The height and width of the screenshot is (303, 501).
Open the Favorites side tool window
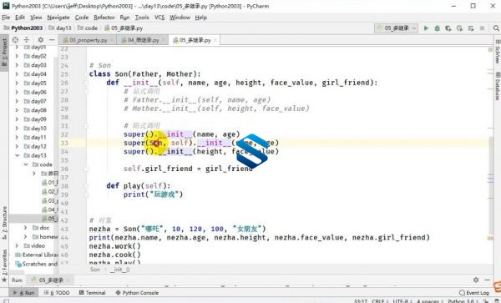[4, 265]
